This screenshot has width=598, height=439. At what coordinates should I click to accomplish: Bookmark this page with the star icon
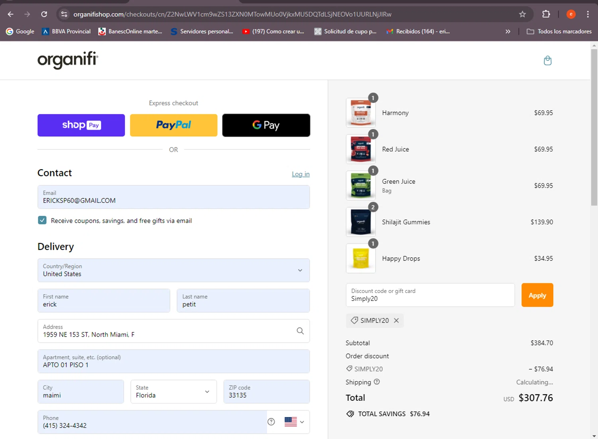click(522, 14)
